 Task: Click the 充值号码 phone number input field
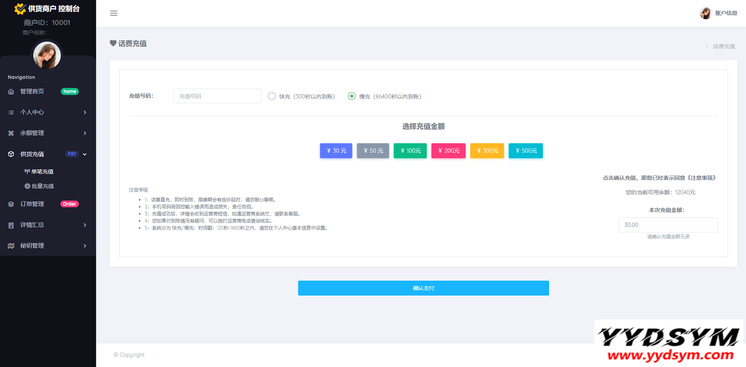(x=217, y=96)
